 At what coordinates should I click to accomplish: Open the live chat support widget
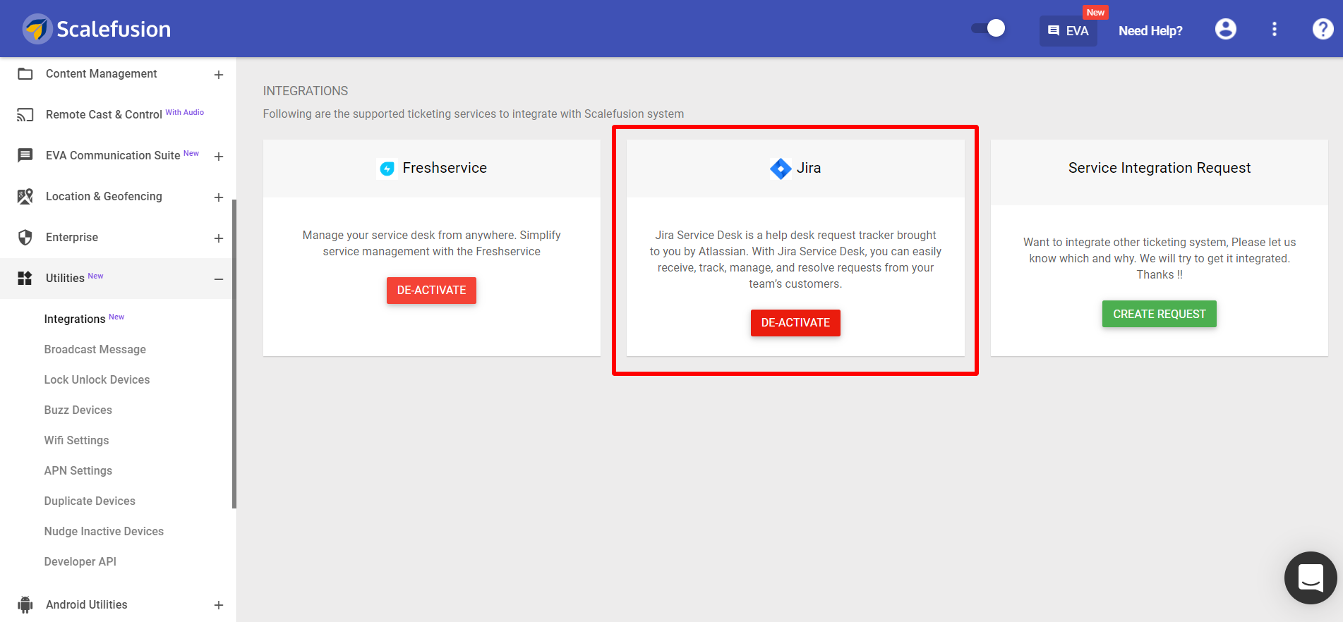click(1311, 578)
